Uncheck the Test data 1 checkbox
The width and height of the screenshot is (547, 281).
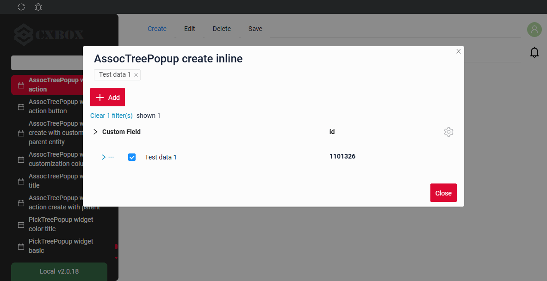[132, 158]
